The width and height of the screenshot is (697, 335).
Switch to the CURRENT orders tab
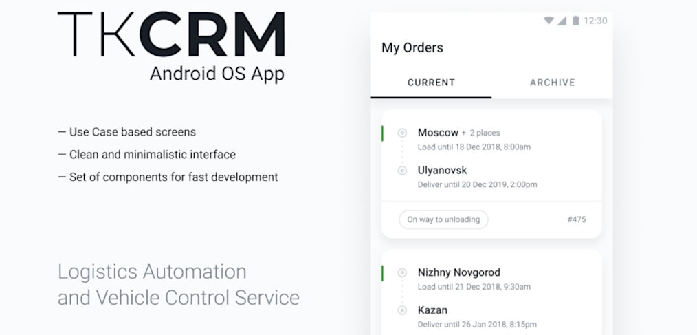tap(431, 83)
